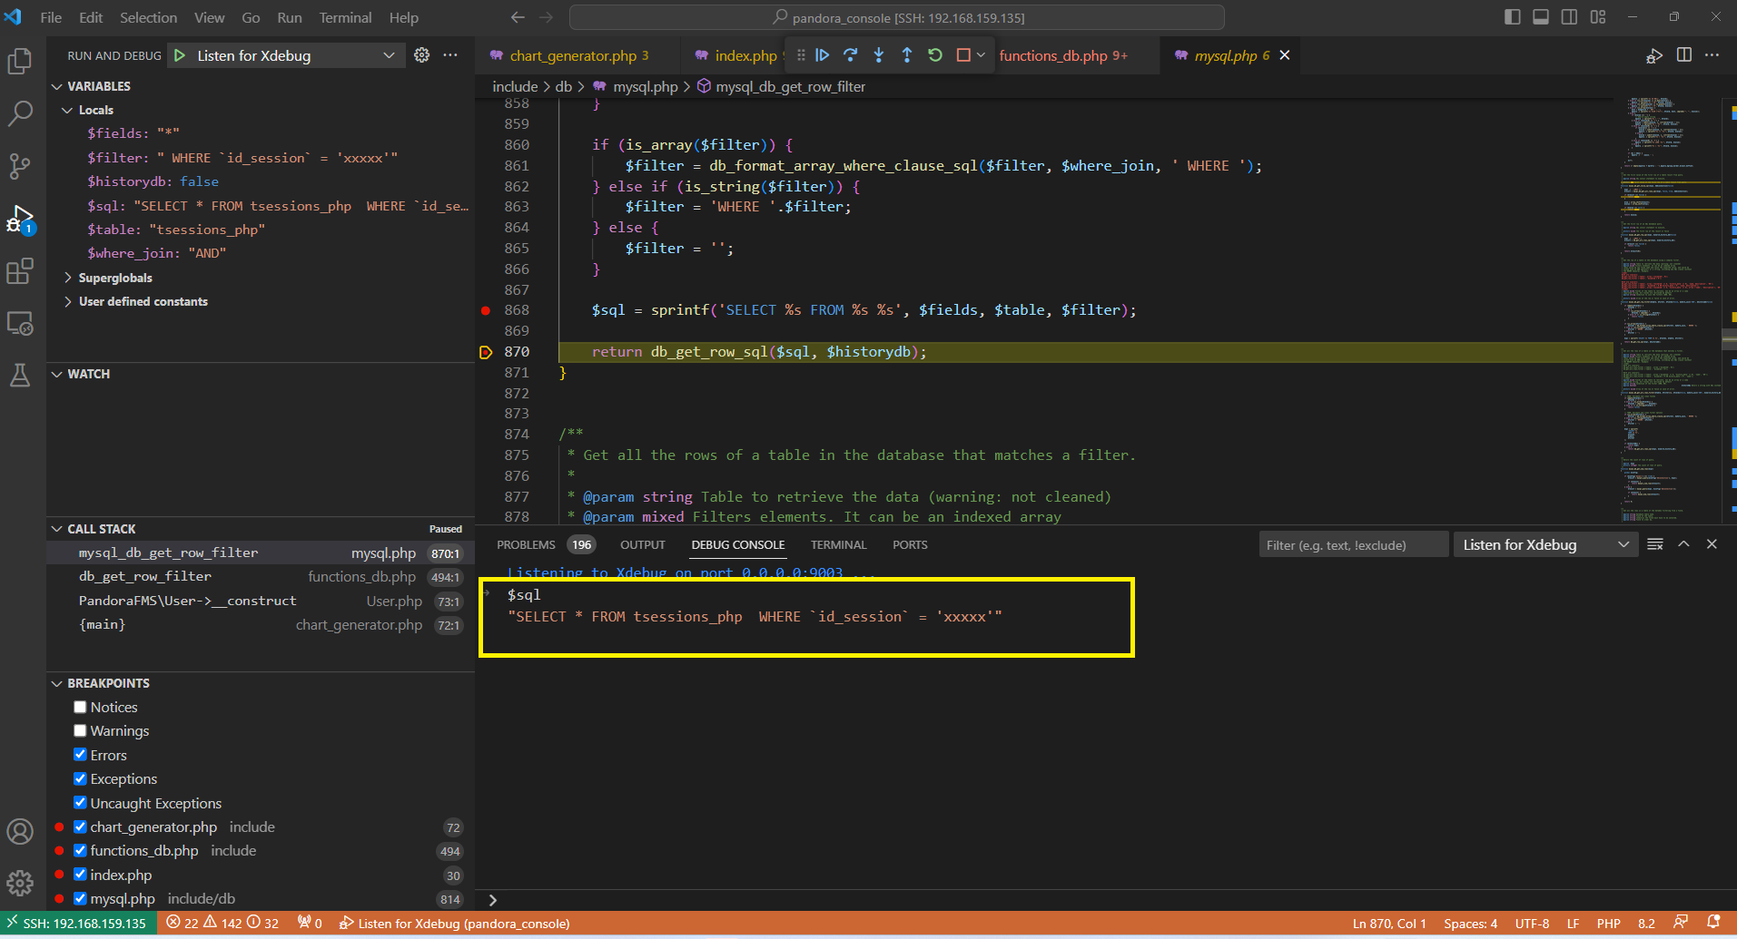Customize layout icon in title bar
This screenshot has width=1737, height=939.
[x=1598, y=17]
